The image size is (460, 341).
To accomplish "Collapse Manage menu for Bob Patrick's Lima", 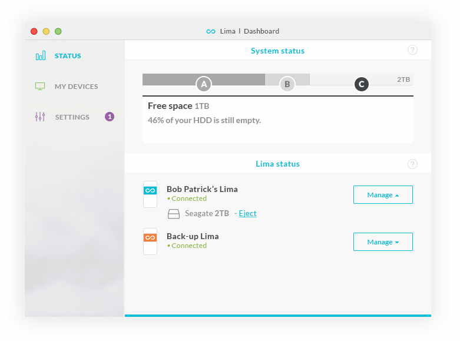I will point(383,194).
